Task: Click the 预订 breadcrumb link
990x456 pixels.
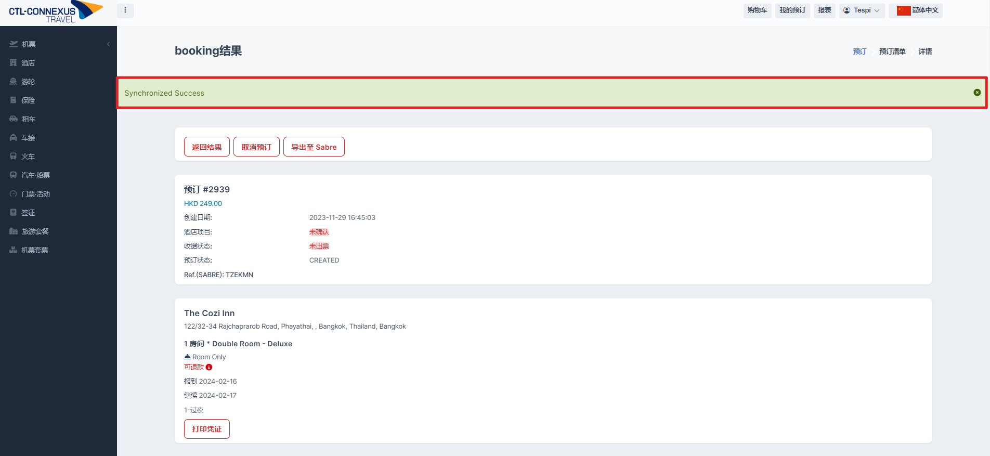Action: (859, 51)
